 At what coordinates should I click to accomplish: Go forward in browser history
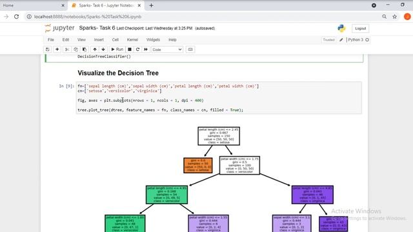coord(6,17)
